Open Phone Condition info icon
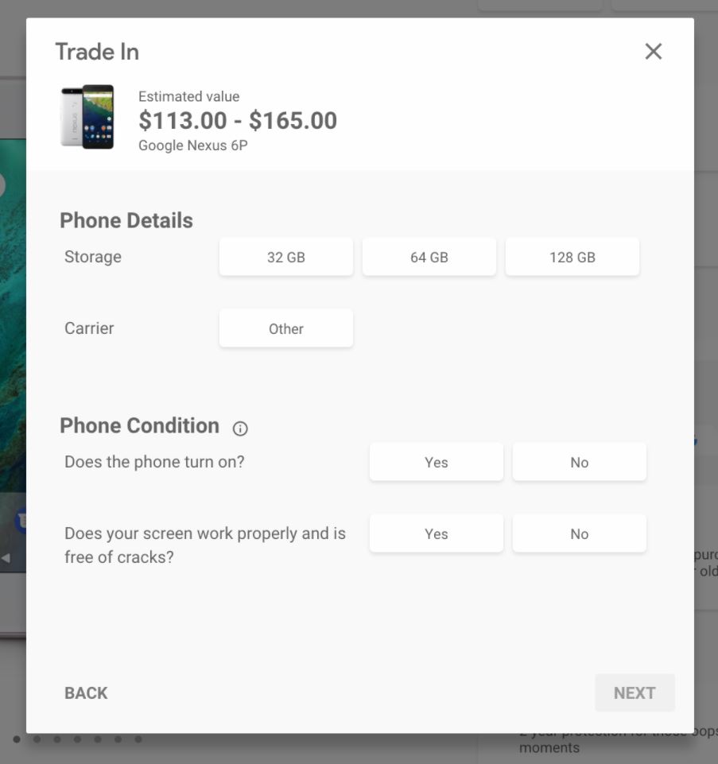This screenshot has height=764, width=718. tap(240, 429)
